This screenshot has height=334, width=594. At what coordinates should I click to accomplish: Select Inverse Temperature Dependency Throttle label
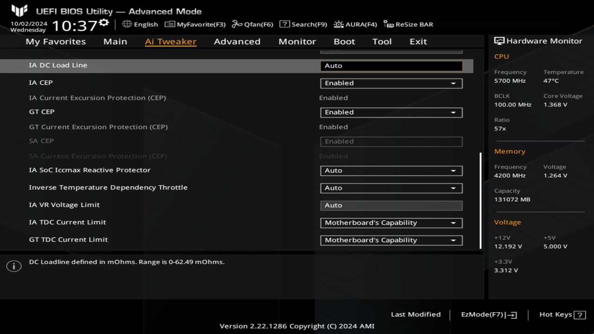pos(108,187)
